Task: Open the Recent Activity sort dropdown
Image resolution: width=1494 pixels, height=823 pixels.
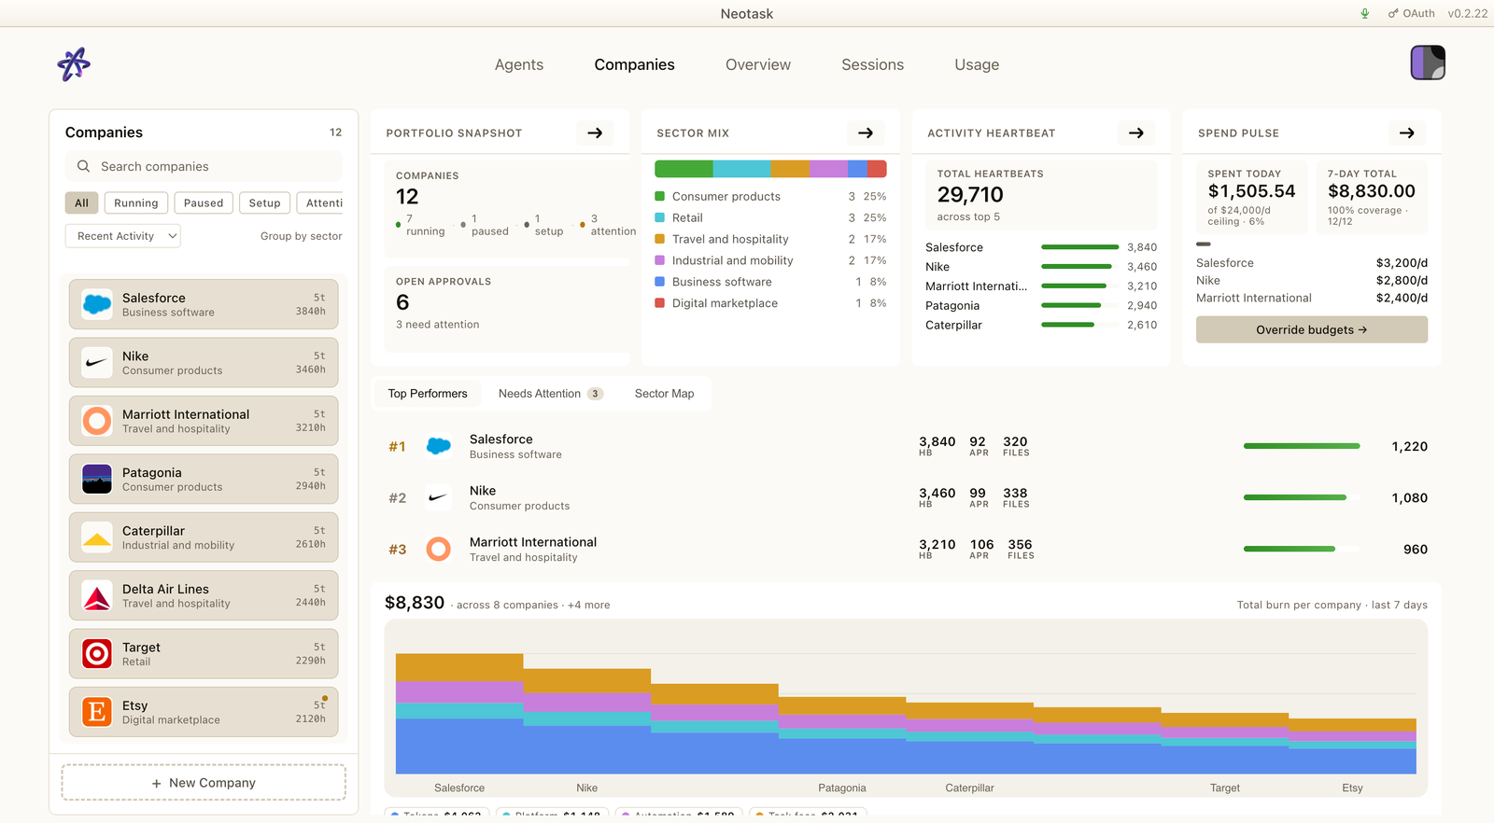Action: (123, 236)
